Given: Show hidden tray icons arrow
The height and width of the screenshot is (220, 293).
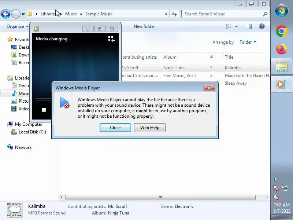Looking at the screenshot, I should pyautogui.click(x=275, y=179).
